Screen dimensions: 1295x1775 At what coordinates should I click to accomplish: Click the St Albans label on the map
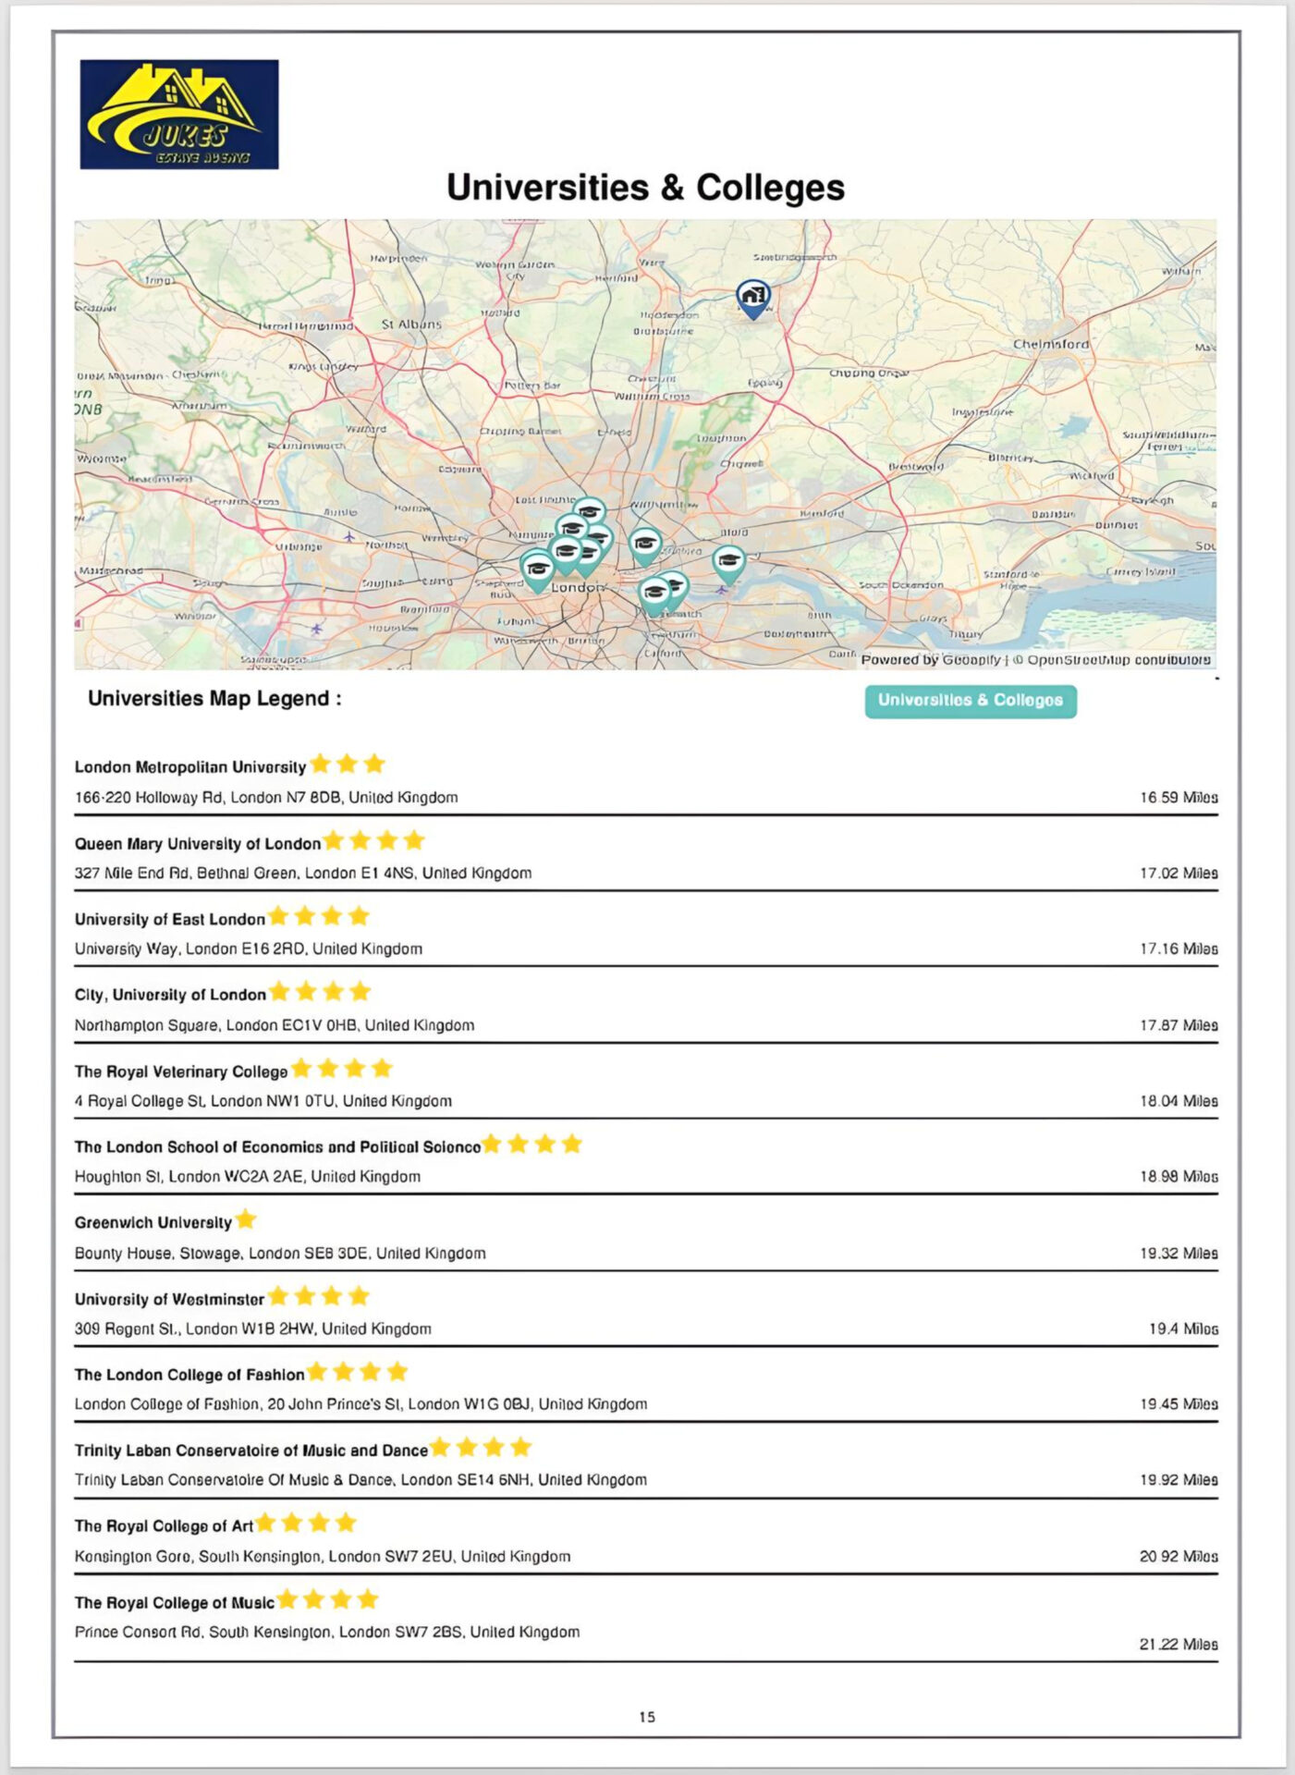[412, 324]
